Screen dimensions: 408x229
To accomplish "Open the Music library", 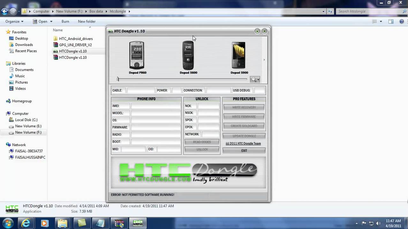I will click(x=20, y=76).
